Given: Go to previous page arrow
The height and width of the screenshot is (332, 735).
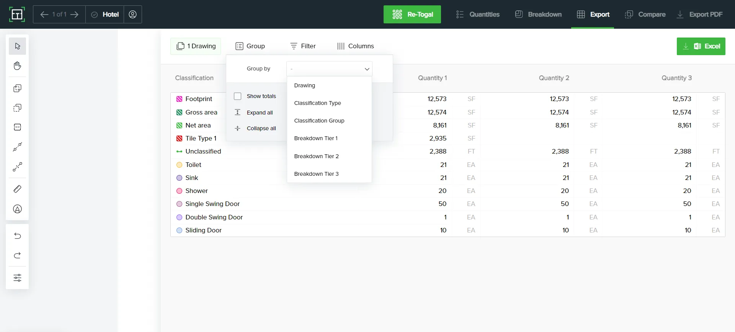Looking at the screenshot, I should click(44, 15).
